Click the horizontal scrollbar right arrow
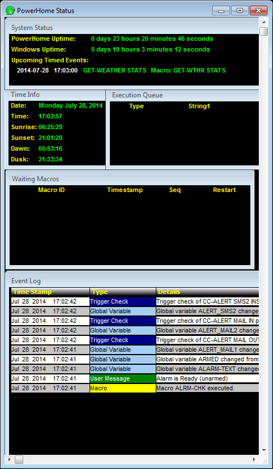273x469 pixels. (x=254, y=459)
